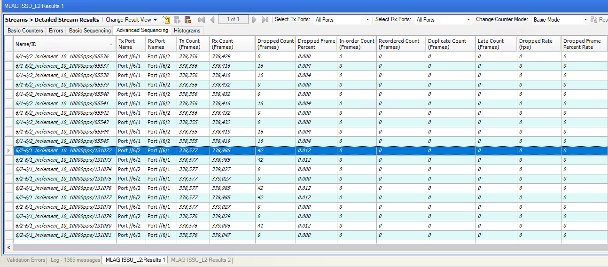Screen dimensions: 608x267
Task: Open the Change Result View dropdown
Action: point(131,20)
